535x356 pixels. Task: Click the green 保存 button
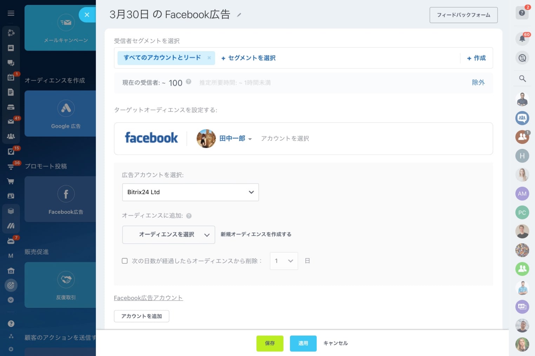(x=270, y=343)
